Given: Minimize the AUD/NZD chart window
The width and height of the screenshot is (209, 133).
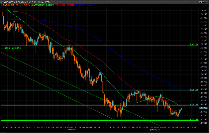Looking at the screenshot, I should coord(200,2).
